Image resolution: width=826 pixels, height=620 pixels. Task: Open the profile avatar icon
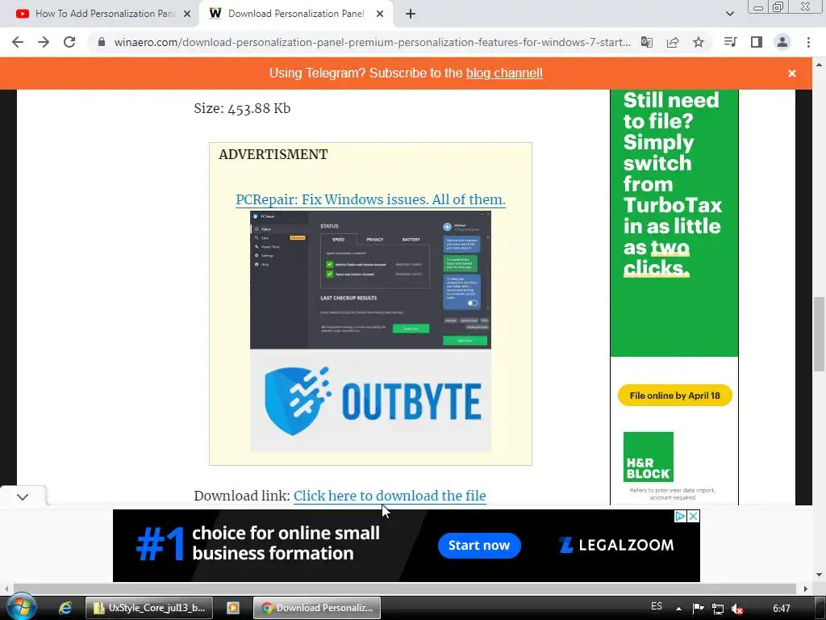point(782,42)
